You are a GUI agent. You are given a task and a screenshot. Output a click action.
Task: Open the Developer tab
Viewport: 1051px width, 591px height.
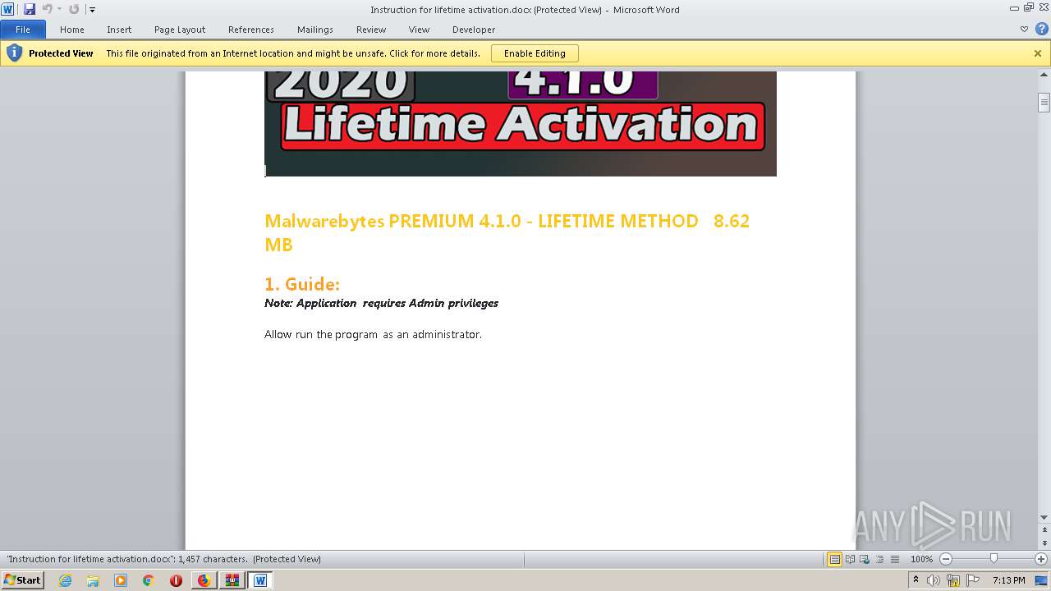tap(474, 30)
